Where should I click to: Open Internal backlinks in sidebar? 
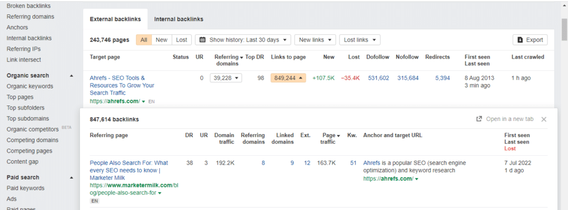point(29,38)
